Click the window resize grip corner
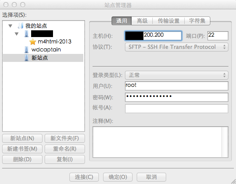This screenshot has width=236, height=184. coord(233,181)
